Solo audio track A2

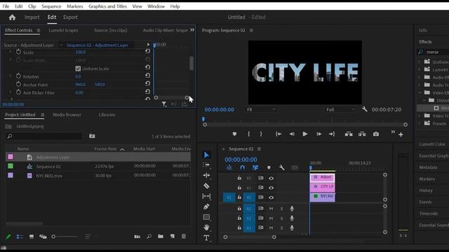coord(281,218)
